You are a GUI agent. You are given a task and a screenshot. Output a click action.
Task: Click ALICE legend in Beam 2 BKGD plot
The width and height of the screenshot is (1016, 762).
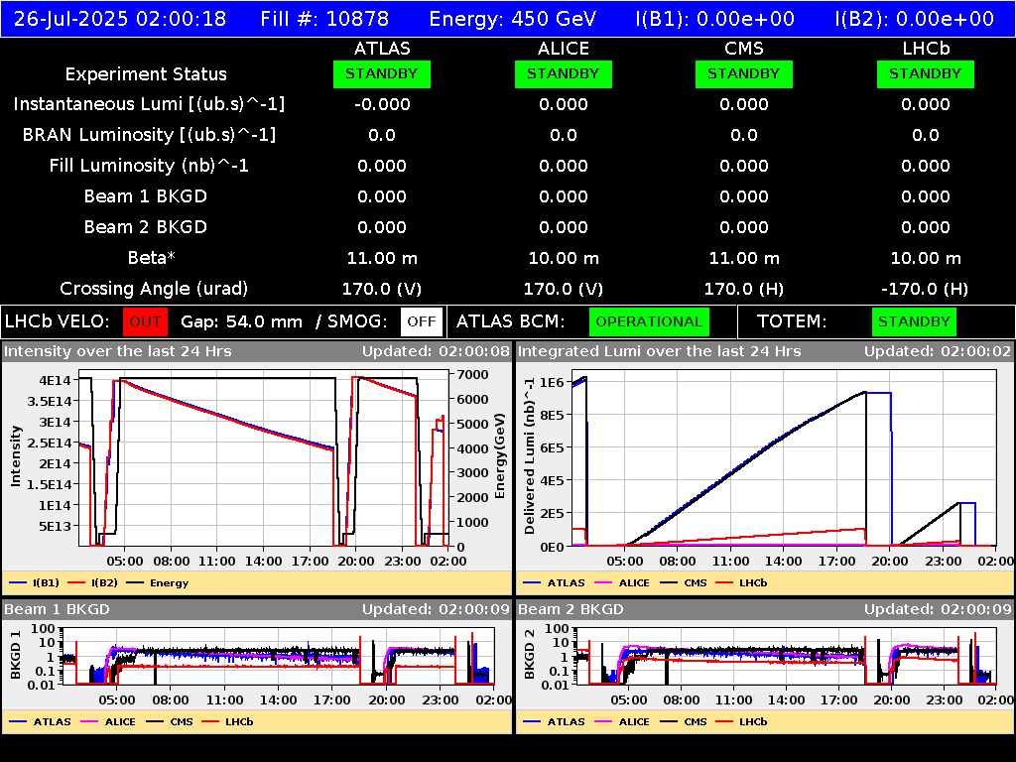622,722
